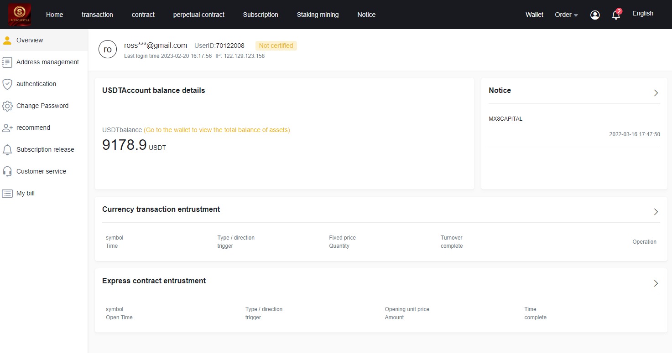Image resolution: width=672 pixels, height=353 pixels.
Task: Open My bill from sidebar
Action: (x=26, y=193)
